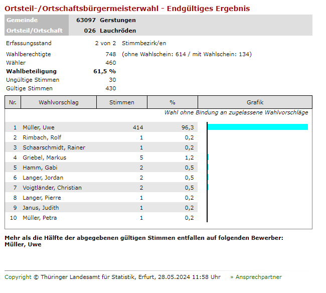Open the Ansprechpartner link
This screenshot has height=293, width=326.
pos(258,277)
